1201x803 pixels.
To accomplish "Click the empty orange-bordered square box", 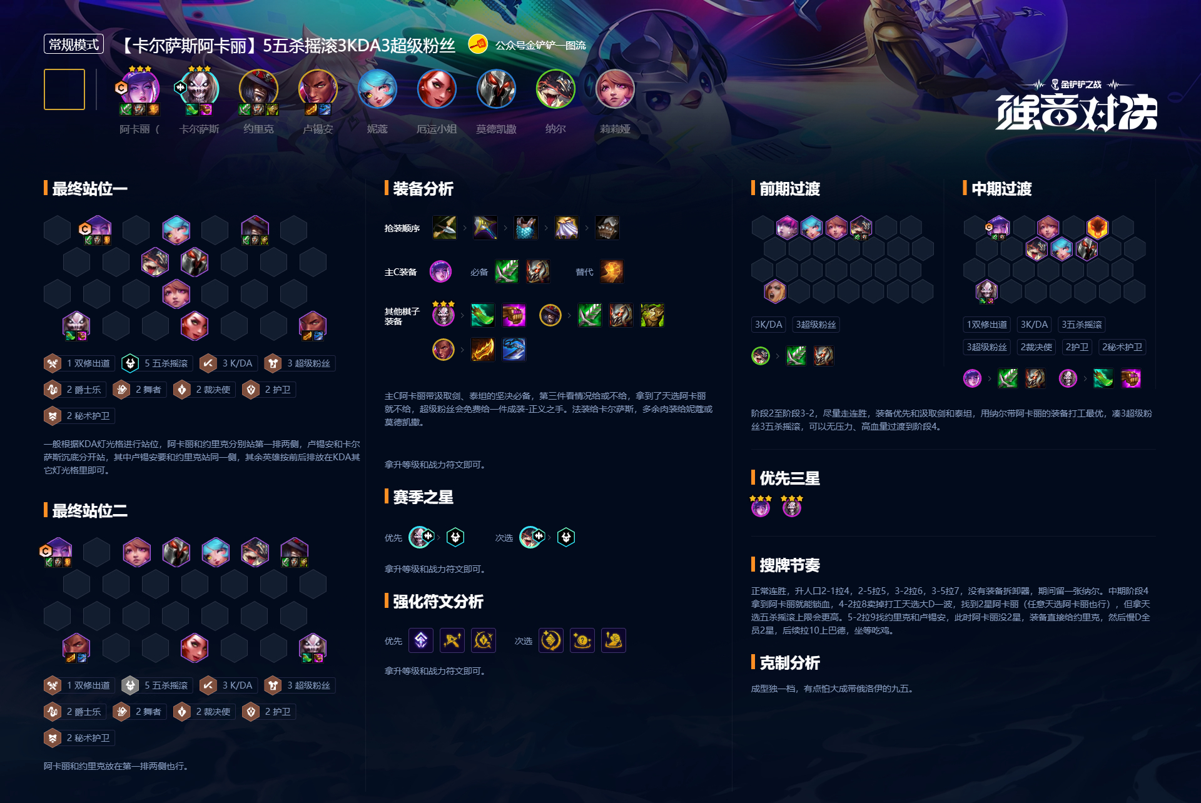I will tap(64, 89).
